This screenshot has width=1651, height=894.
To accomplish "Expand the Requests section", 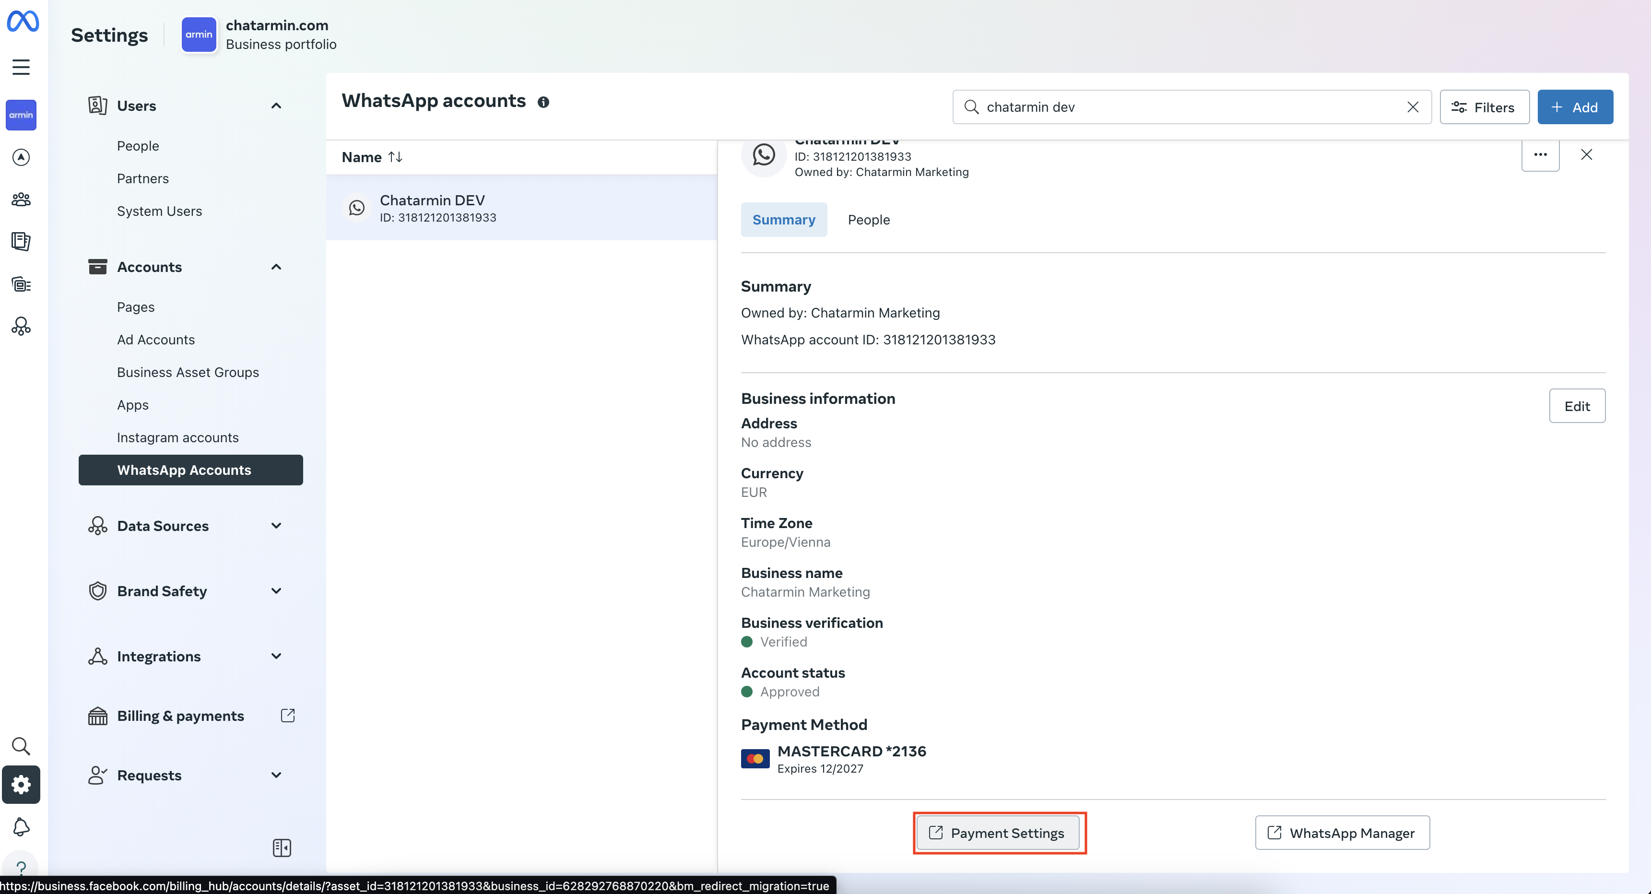I will click(x=276, y=775).
